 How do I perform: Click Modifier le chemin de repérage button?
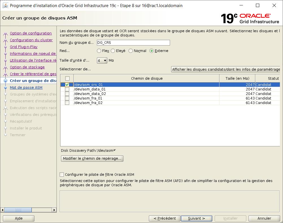pos(92,159)
